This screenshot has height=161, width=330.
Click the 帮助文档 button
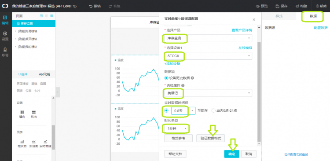[x=175, y=154]
